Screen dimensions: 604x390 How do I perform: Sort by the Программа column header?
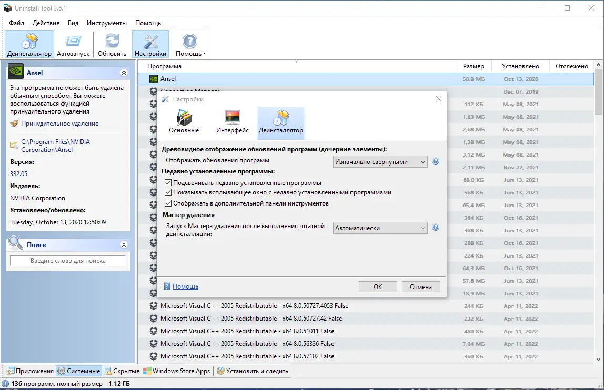(x=296, y=66)
